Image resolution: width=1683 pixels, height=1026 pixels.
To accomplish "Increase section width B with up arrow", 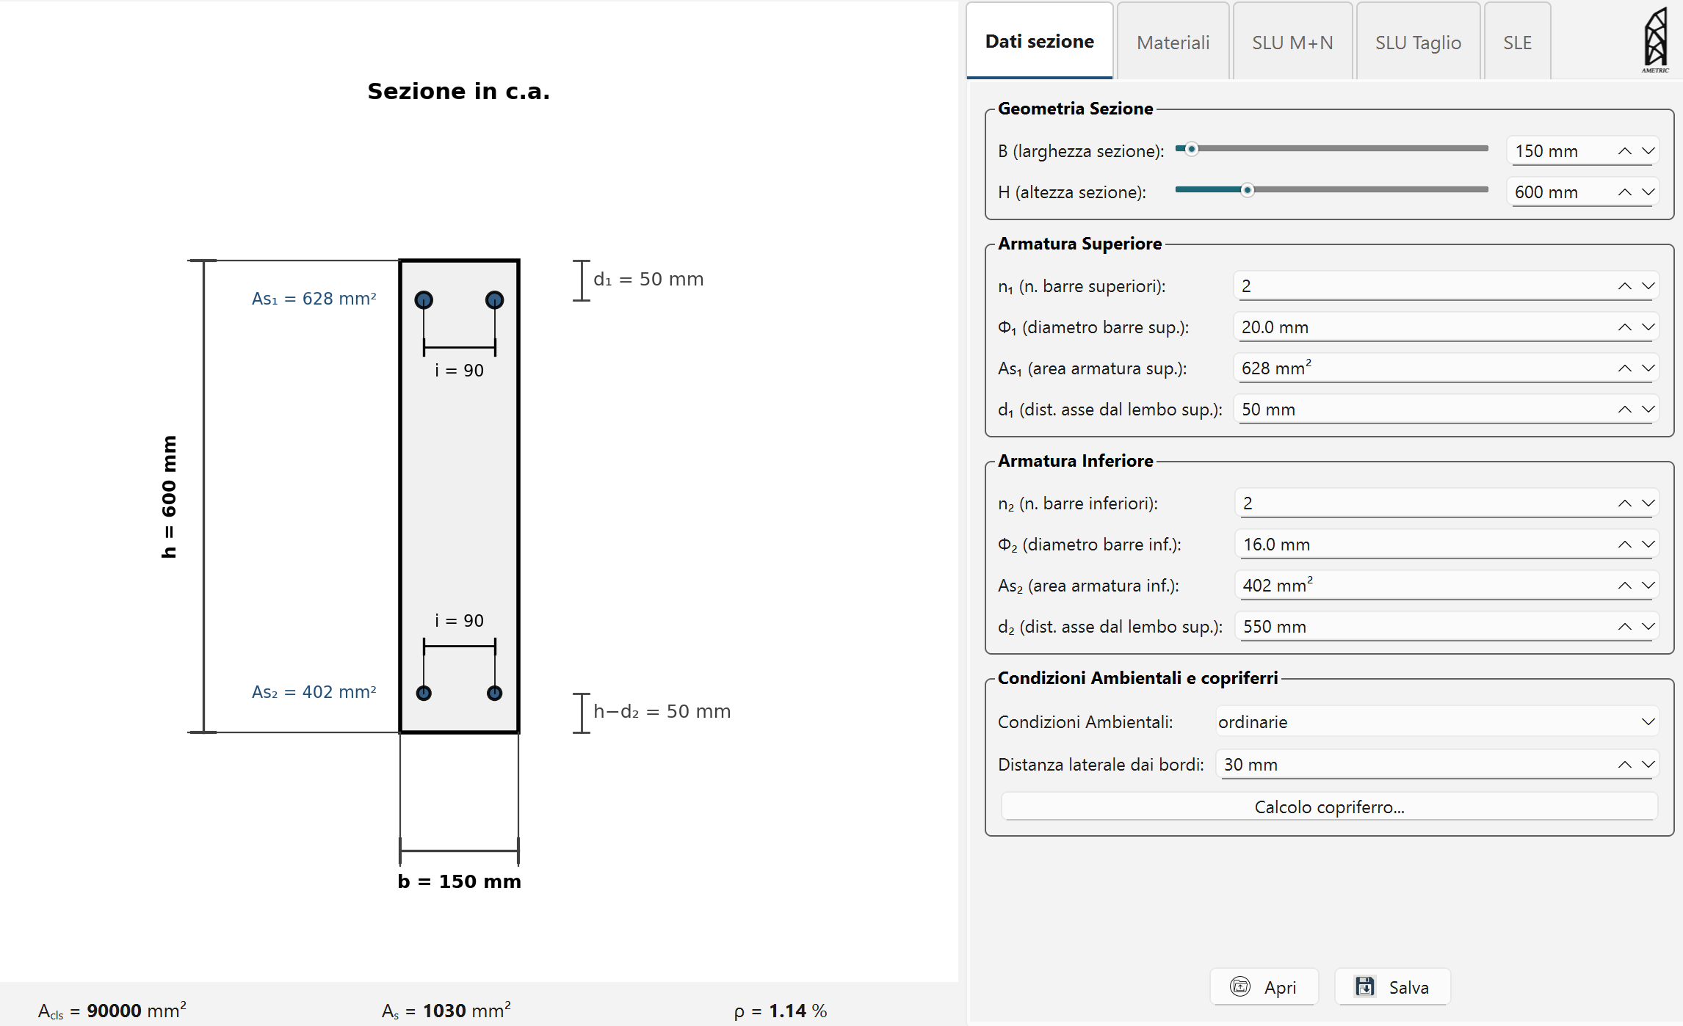I will click(x=1625, y=151).
